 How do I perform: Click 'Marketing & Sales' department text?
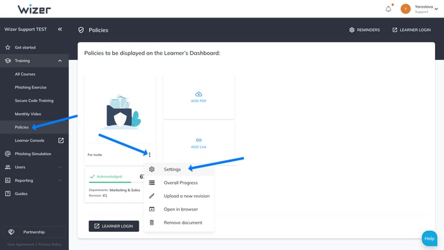coord(125,190)
